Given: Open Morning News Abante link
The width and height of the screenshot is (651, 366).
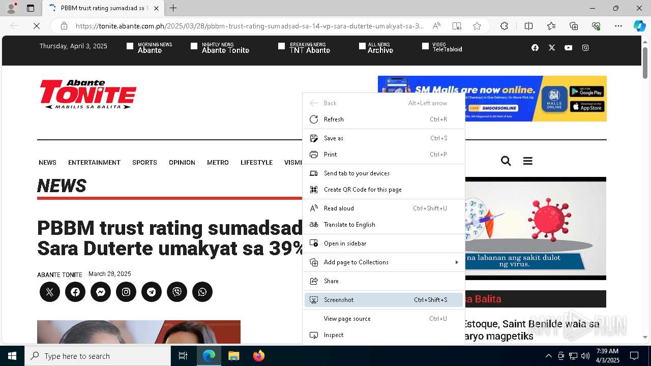Looking at the screenshot, I should tap(150, 48).
